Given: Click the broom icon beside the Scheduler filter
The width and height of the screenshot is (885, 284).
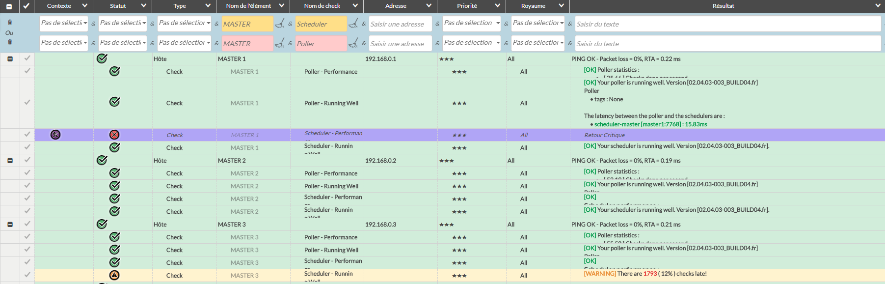Looking at the screenshot, I should [353, 24].
